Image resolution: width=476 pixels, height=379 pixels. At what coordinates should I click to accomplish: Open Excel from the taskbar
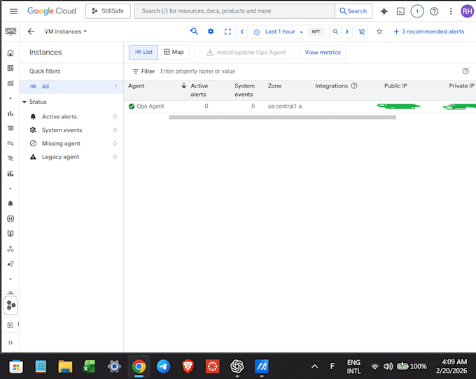tap(90, 366)
